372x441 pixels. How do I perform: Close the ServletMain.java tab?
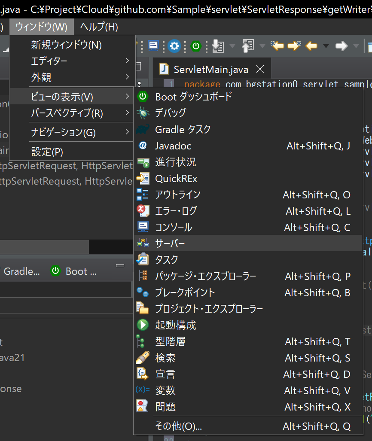[x=260, y=69]
